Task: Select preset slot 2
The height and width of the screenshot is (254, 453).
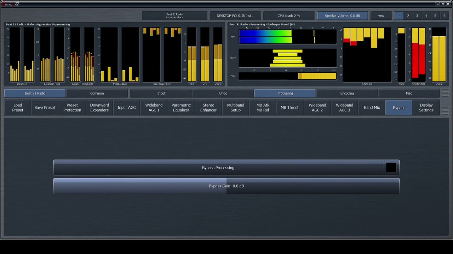Action: [408, 16]
